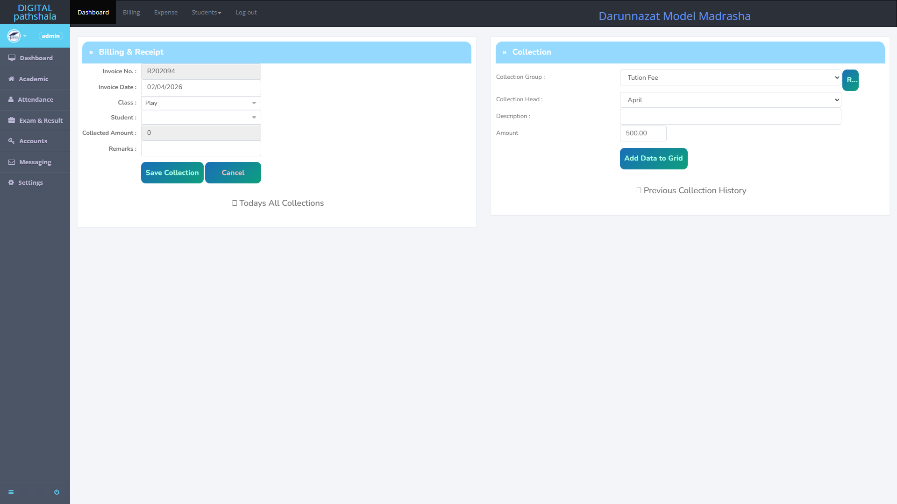The height and width of the screenshot is (504, 897).
Task: Click the Save Collection button
Action: 172,173
